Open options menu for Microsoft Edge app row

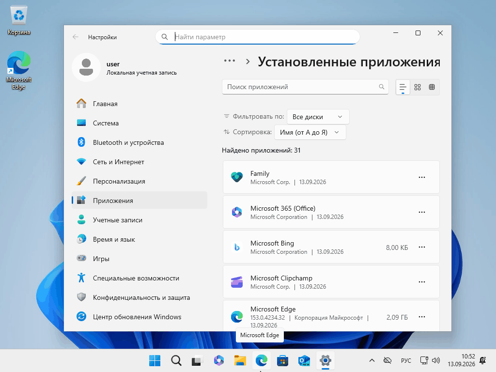[x=422, y=317]
